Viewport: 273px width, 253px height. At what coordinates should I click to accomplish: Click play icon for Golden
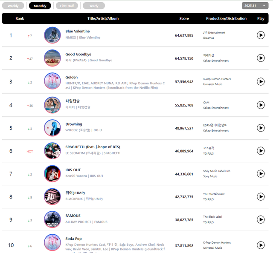click(x=261, y=81)
